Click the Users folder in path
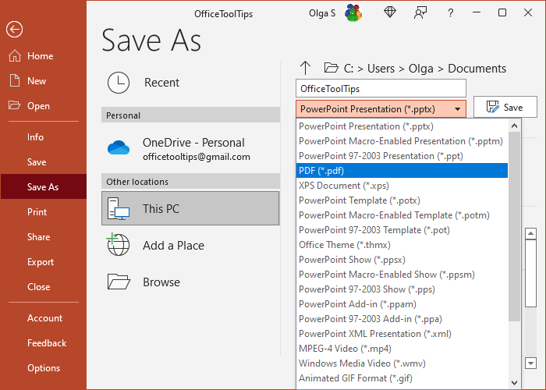 click(381, 69)
